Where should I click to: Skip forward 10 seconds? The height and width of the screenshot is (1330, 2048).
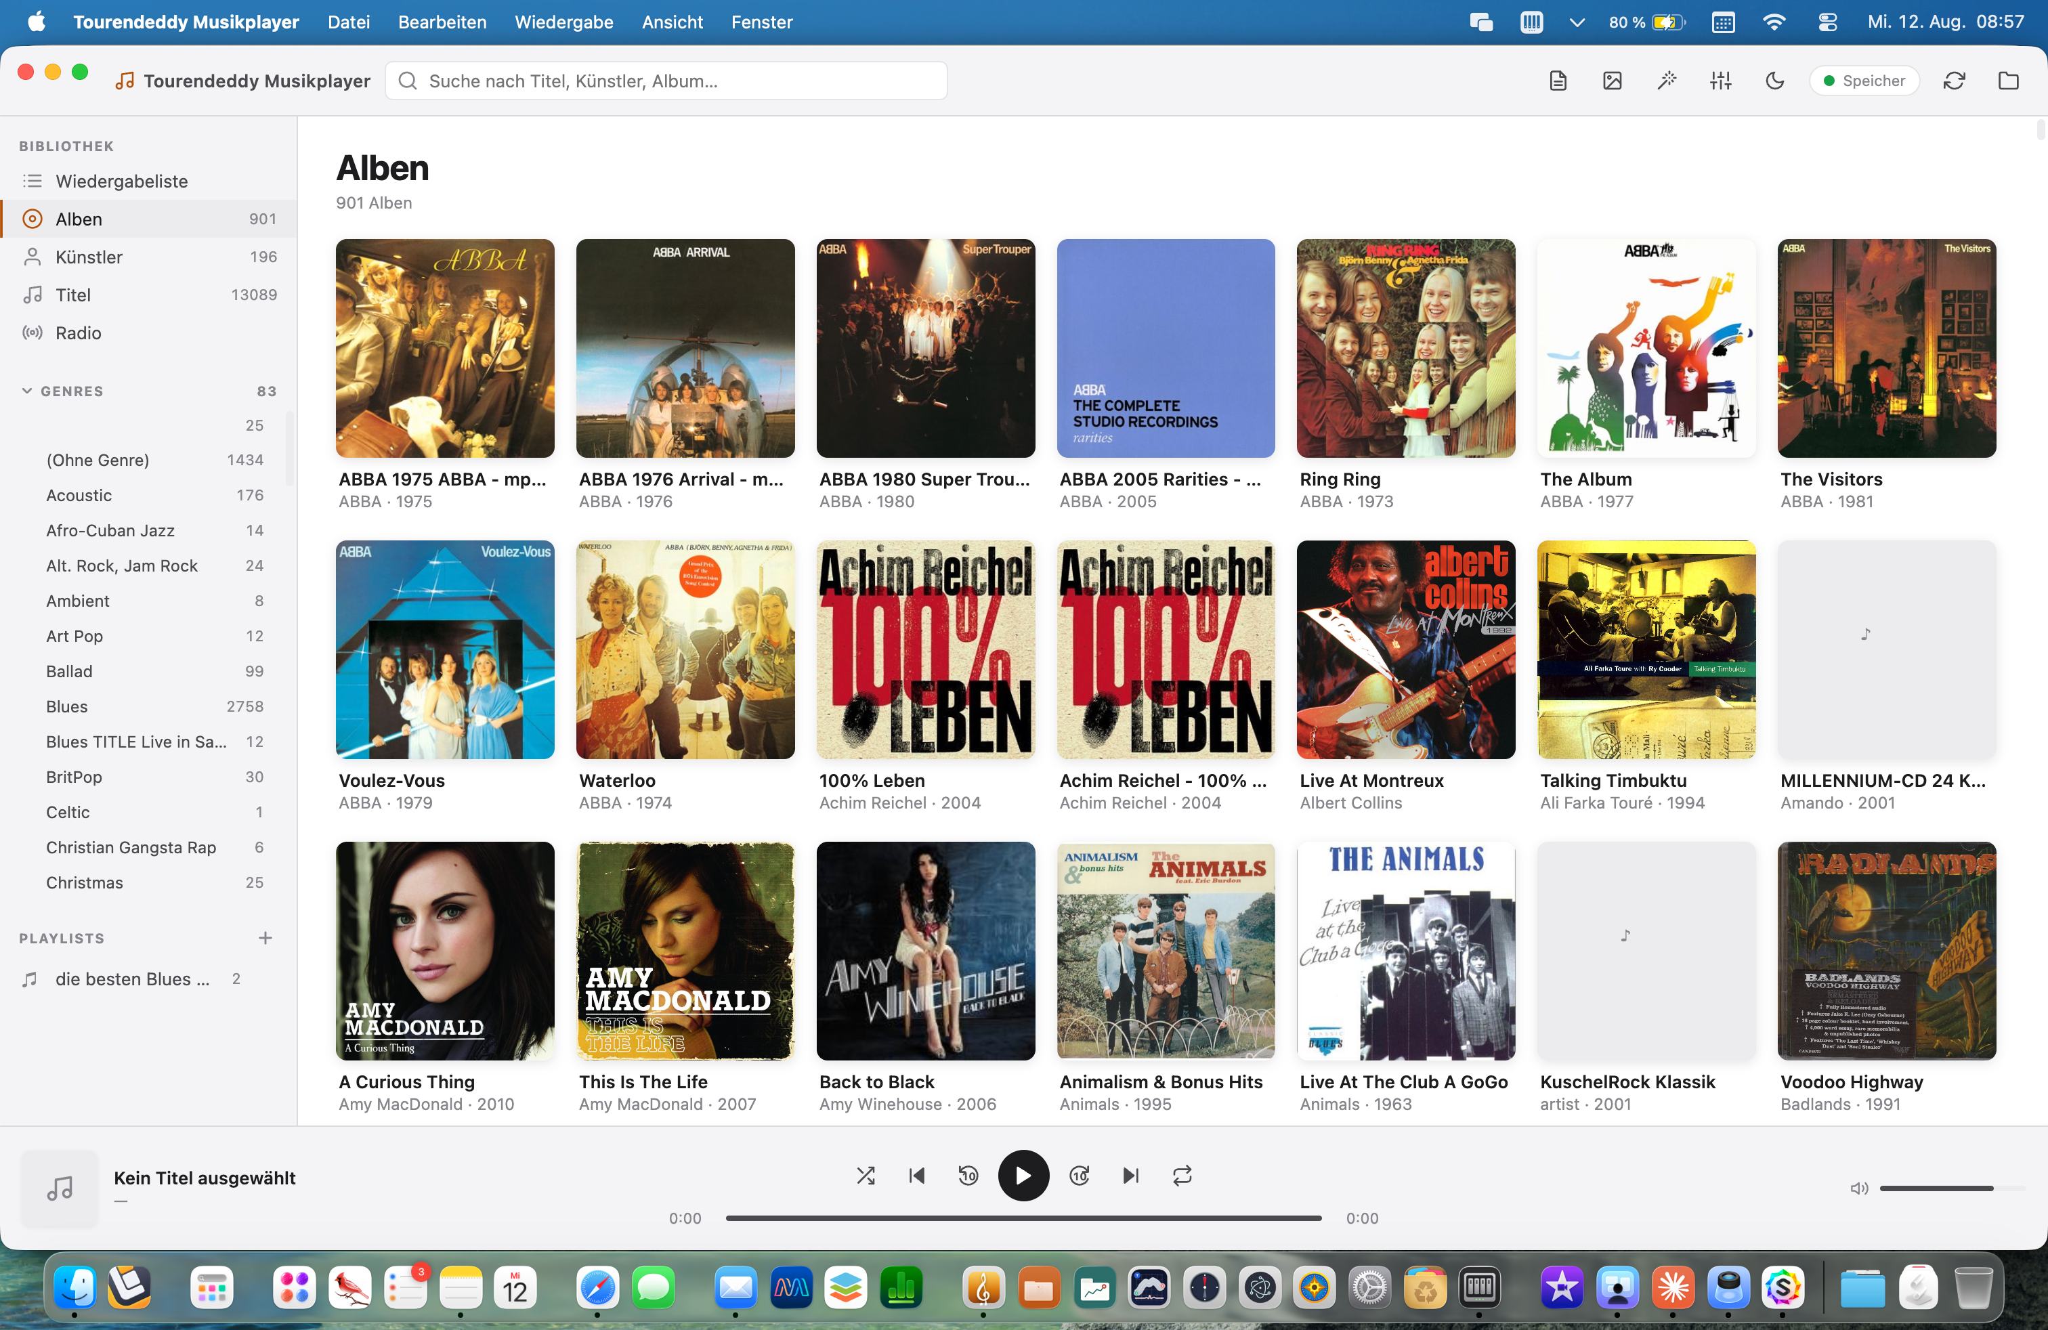tap(1079, 1176)
